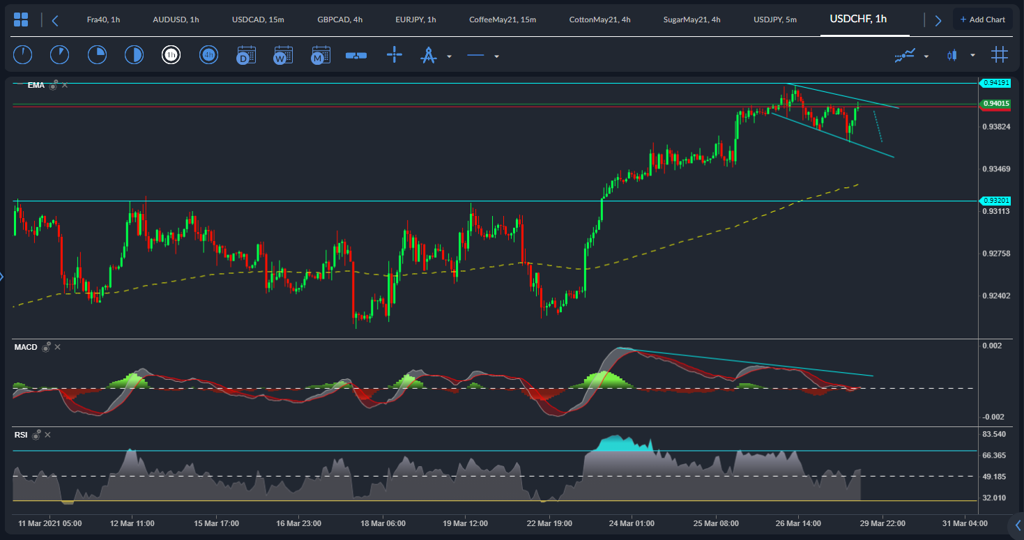Select the 1h timeframe icon

point(171,55)
